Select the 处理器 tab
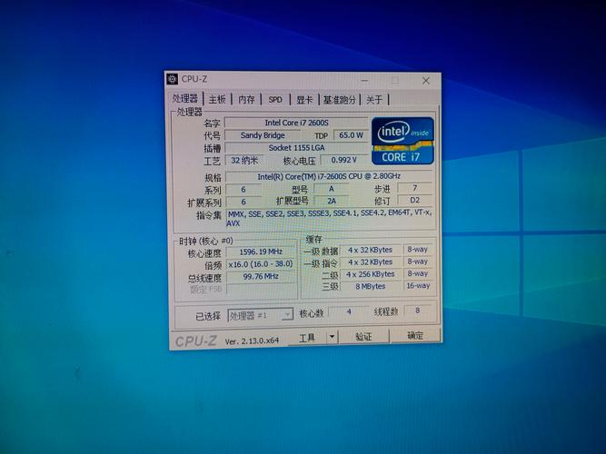 185,98
